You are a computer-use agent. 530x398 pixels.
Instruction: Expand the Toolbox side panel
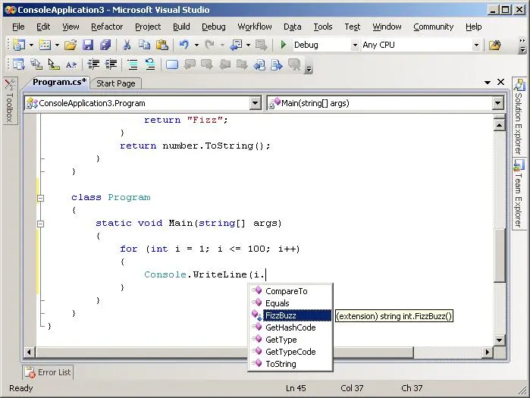point(9,101)
